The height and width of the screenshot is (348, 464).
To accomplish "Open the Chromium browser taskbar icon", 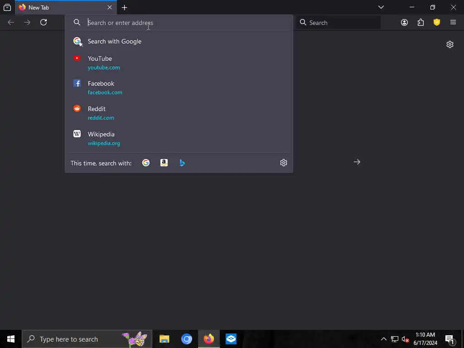I will (x=186, y=339).
